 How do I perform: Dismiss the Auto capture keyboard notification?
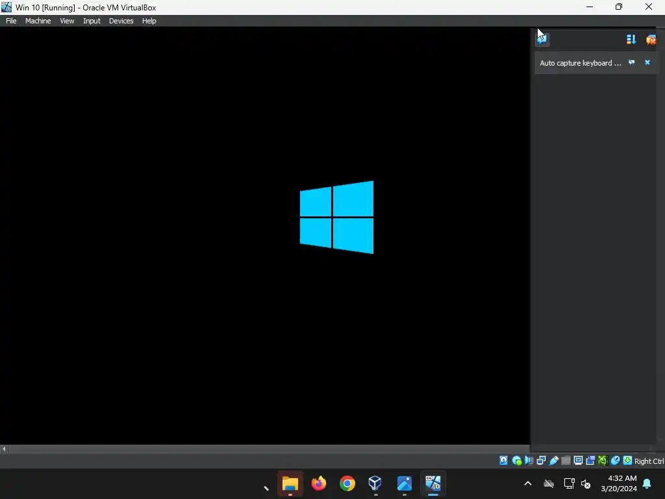pyautogui.click(x=647, y=62)
